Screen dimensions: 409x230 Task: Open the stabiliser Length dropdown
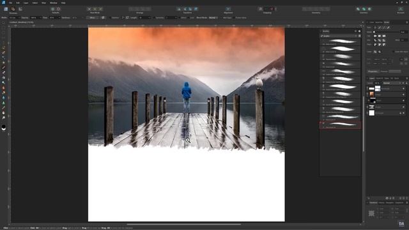[149, 18]
